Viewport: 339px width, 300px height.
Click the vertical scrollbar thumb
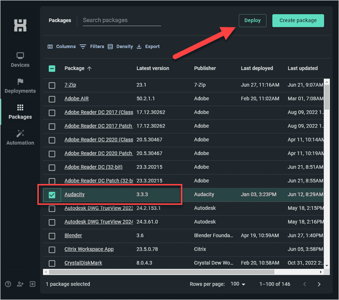pos(327,97)
